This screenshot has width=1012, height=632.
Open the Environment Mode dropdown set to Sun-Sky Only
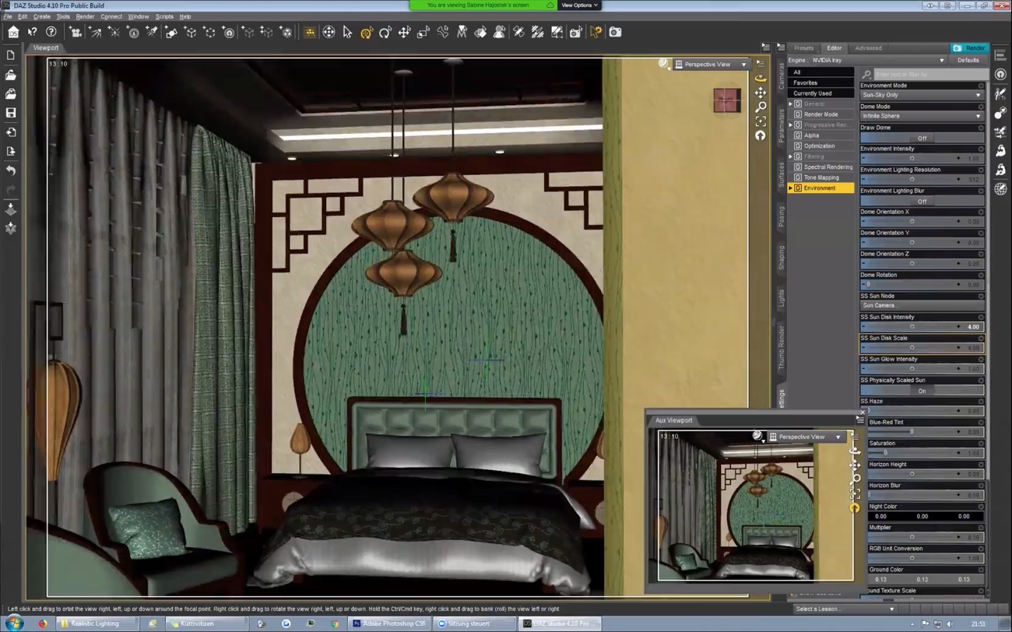[x=922, y=95]
